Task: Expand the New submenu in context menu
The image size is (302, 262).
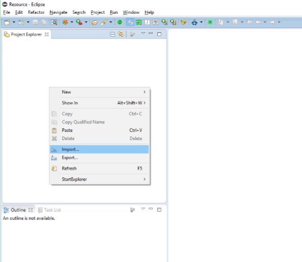Action: tap(99, 92)
